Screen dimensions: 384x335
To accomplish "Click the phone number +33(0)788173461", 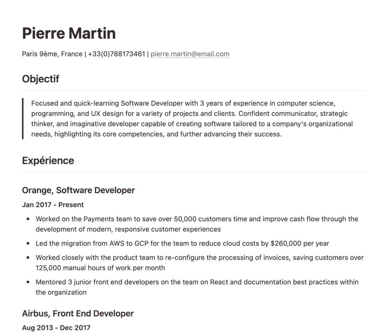I will pyautogui.click(x=117, y=54).
